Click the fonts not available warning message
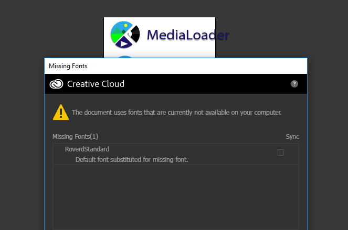The width and height of the screenshot is (348, 230). (177, 113)
